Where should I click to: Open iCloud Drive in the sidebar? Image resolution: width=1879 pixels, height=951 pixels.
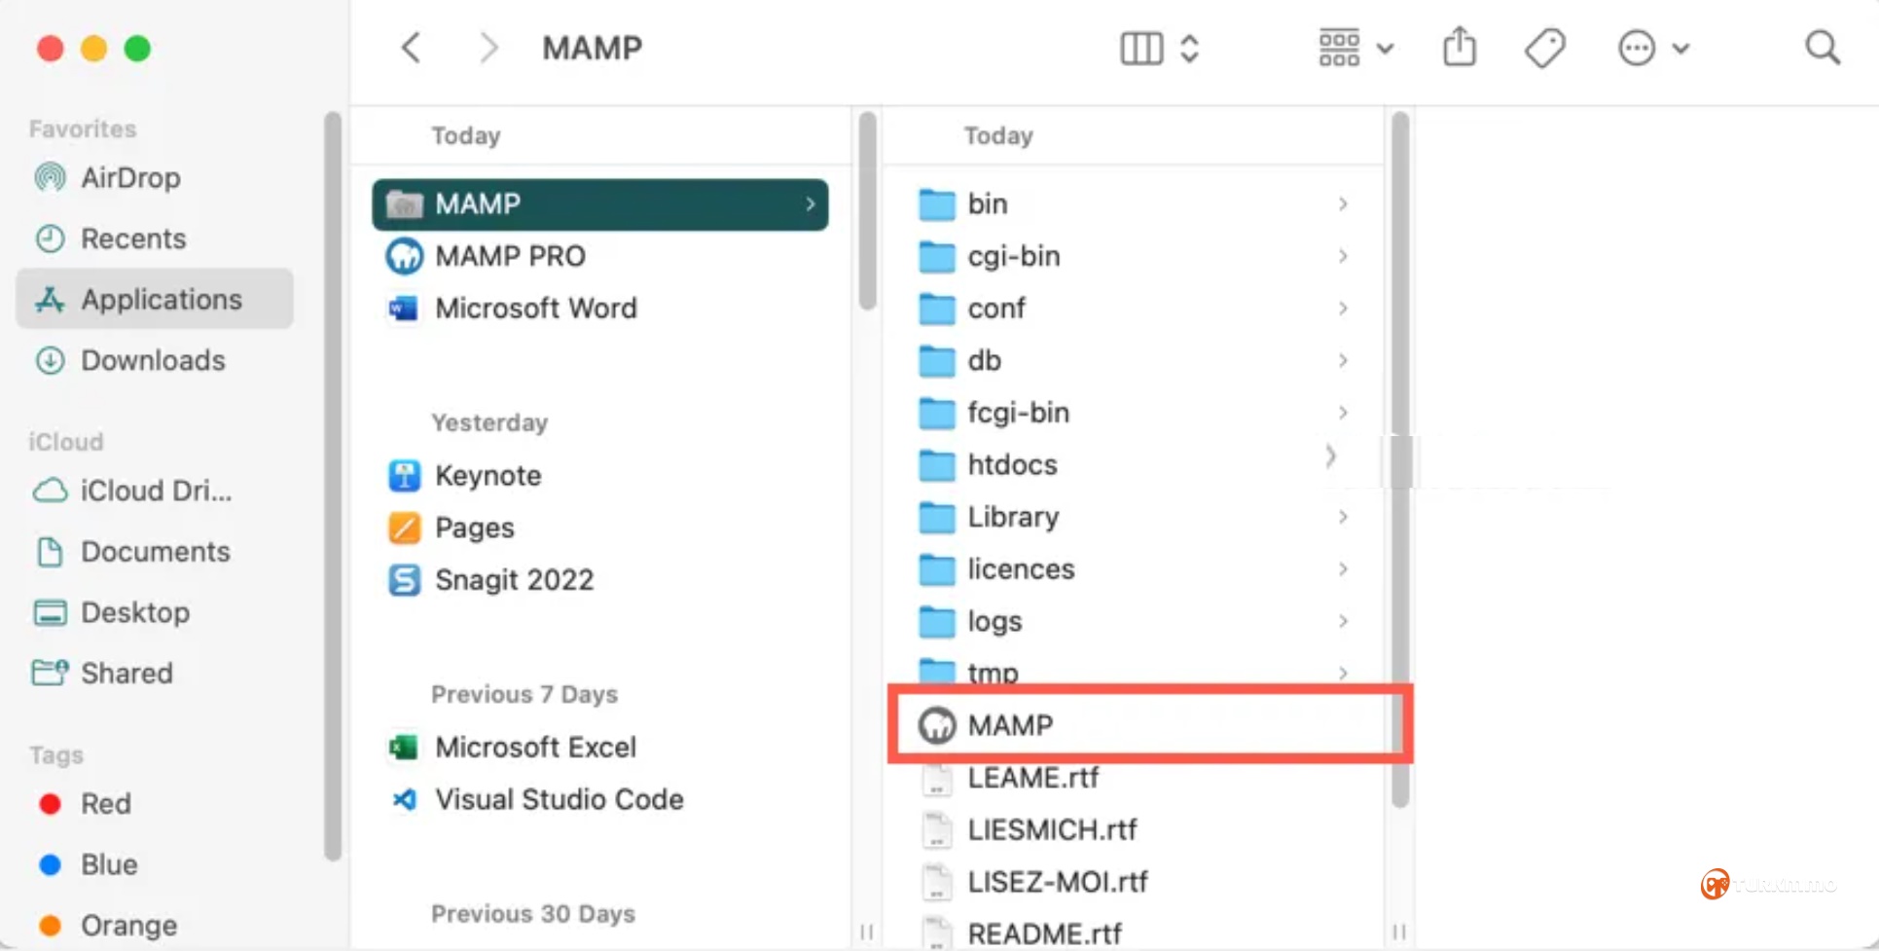tap(156, 491)
